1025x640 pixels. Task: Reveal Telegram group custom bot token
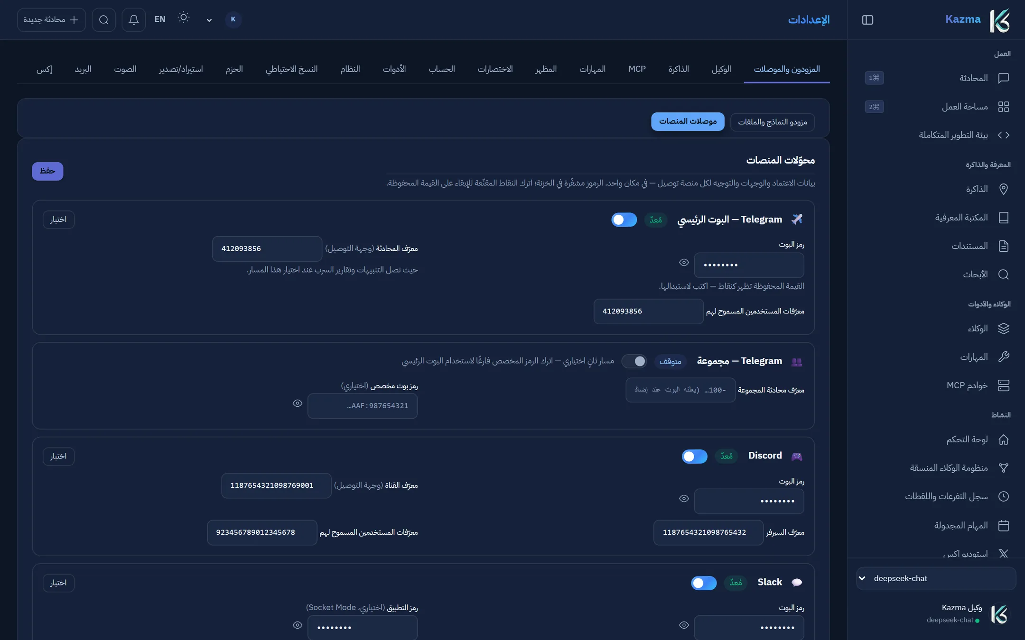click(x=298, y=403)
